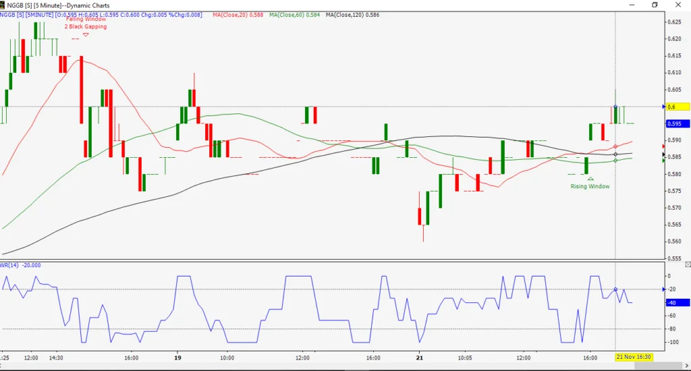Click the Rising Window pattern triangle marker

point(590,179)
